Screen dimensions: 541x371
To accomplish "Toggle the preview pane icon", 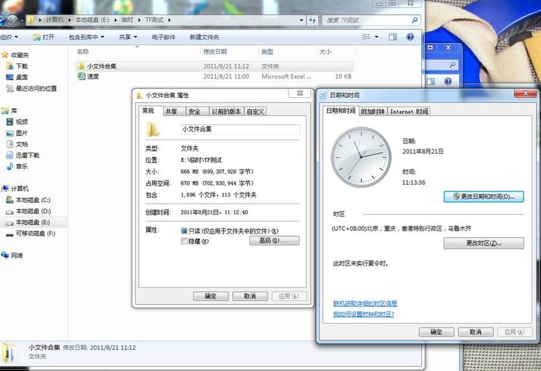I will (393, 37).
